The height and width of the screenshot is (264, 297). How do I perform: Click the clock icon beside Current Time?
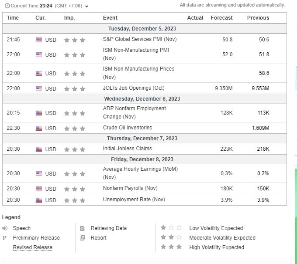click(7, 6)
